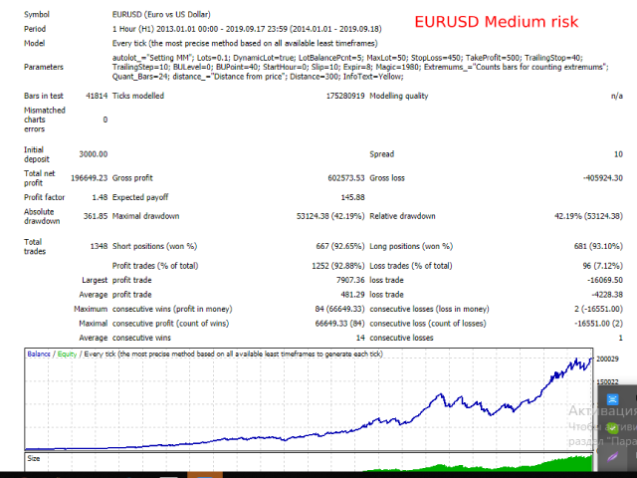The width and height of the screenshot is (637, 478).
Task: Click Gross profit value 602573.53
Action: click(x=346, y=178)
